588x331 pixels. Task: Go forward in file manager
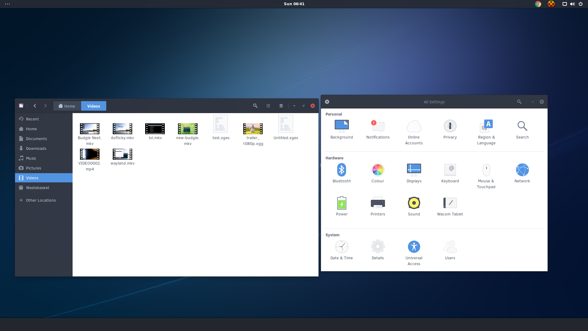pyautogui.click(x=45, y=106)
